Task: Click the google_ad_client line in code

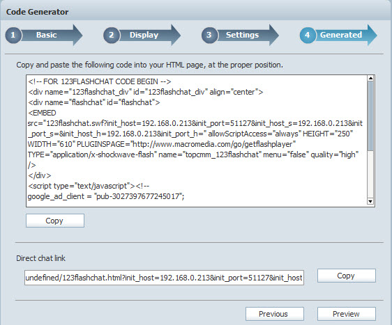Action: tap(106, 196)
